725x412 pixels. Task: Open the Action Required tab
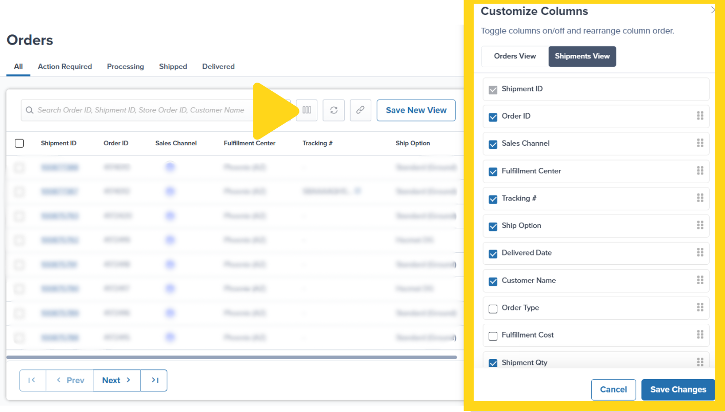click(65, 66)
